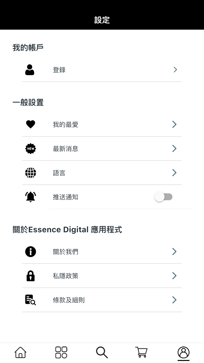The width and height of the screenshot is (204, 363).
Task: Tap the user account login icon
Action: pos(30,69)
